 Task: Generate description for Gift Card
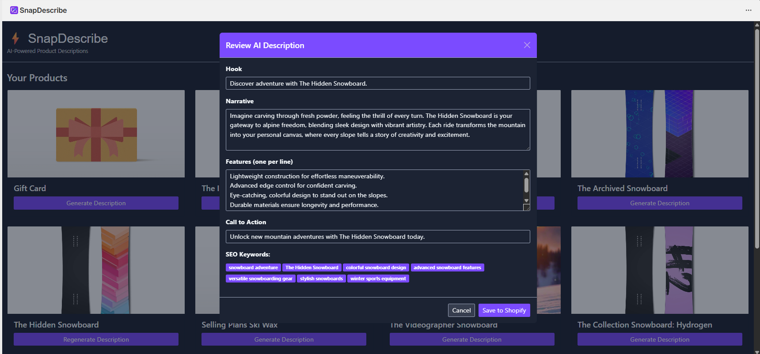click(x=96, y=203)
